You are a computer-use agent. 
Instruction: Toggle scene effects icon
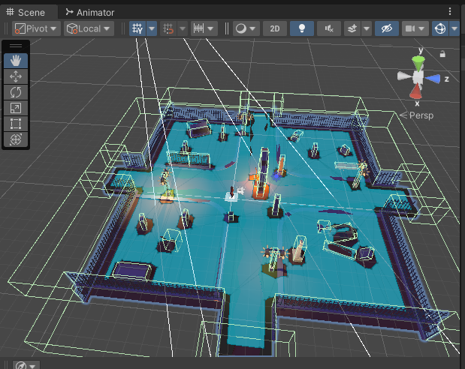click(352, 28)
